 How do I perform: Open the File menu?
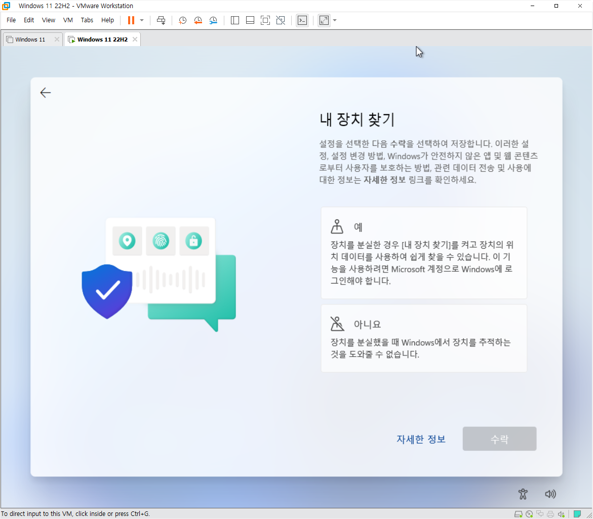(11, 20)
